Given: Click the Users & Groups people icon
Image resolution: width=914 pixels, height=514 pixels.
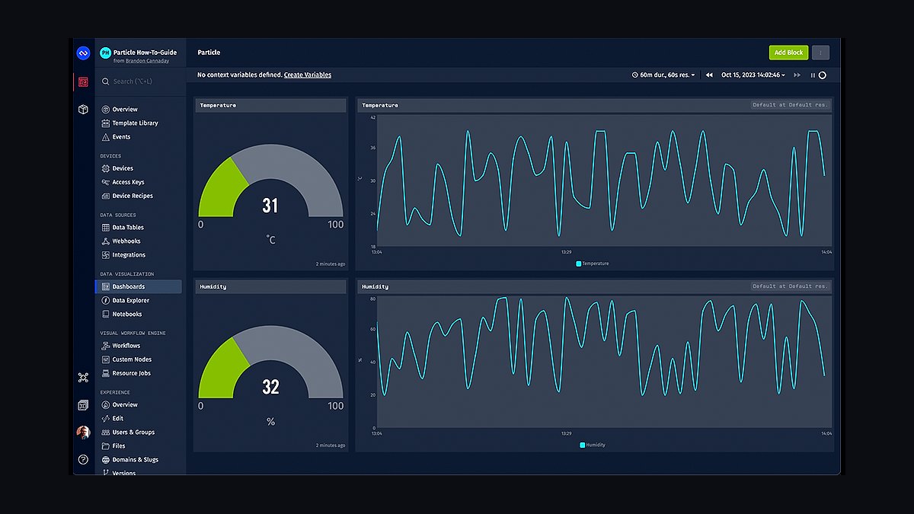Looking at the screenshot, I should pyautogui.click(x=105, y=433).
